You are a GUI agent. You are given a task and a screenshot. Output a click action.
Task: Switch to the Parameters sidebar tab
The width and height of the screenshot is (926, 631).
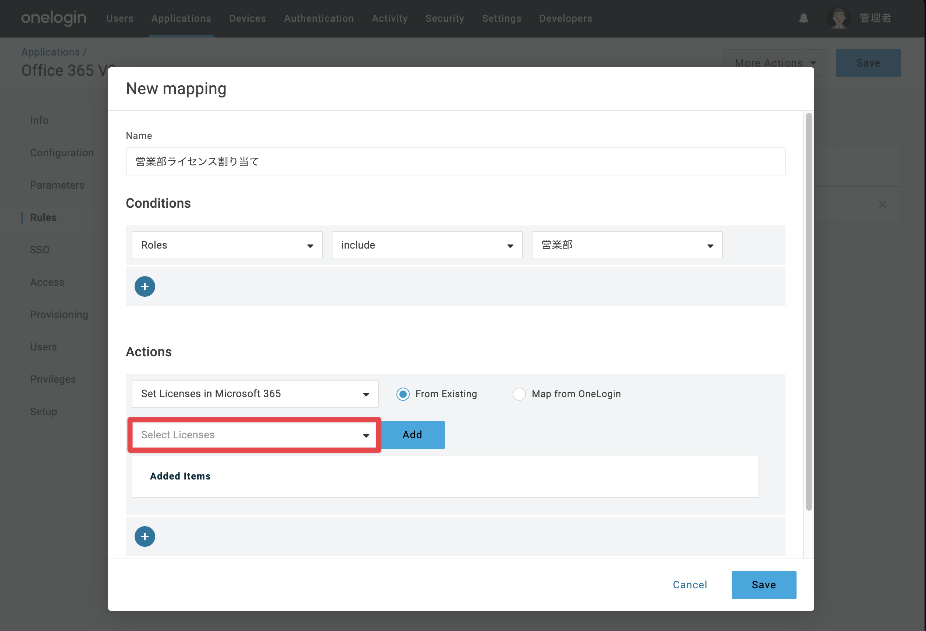click(x=57, y=185)
